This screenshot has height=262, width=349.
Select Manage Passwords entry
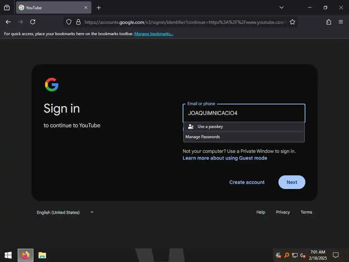244,137
